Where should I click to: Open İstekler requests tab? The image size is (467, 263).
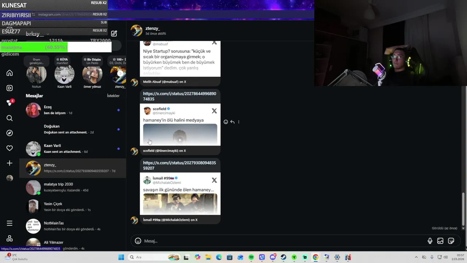pyautogui.click(x=113, y=96)
